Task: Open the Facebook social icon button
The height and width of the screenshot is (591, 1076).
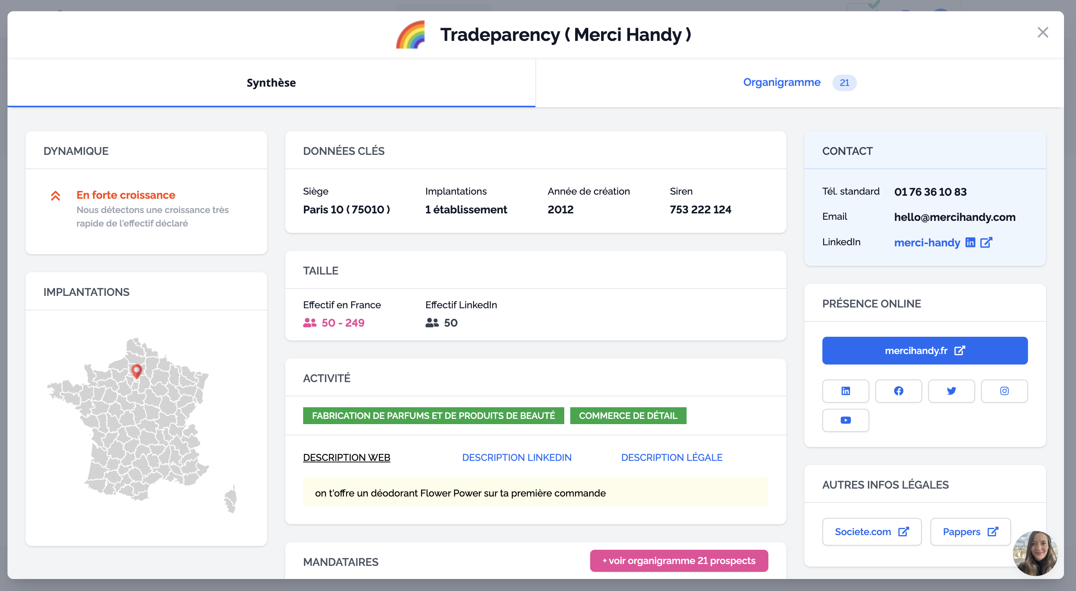Action: pos(898,391)
